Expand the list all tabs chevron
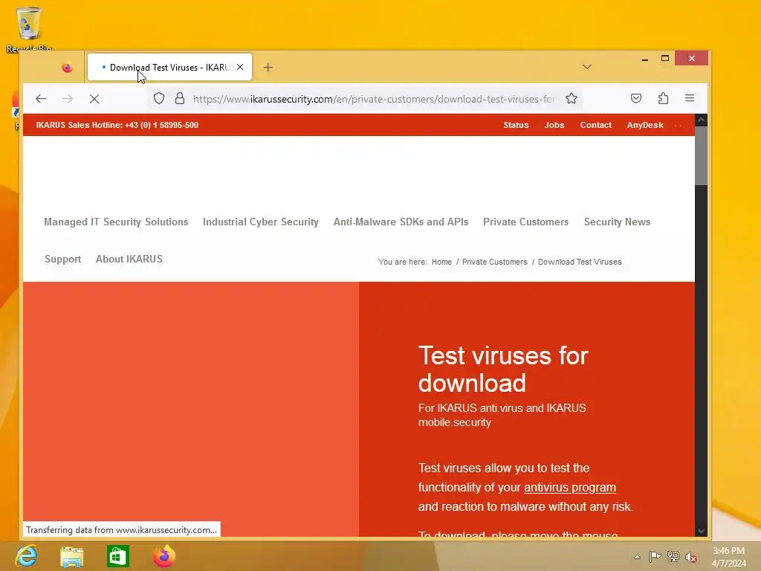Image resolution: width=761 pixels, height=571 pixels. pyautogui.click(x=587, y=67)
